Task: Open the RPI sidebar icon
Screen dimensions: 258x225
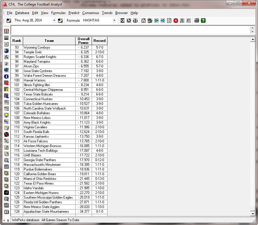Action: [6, 122]
